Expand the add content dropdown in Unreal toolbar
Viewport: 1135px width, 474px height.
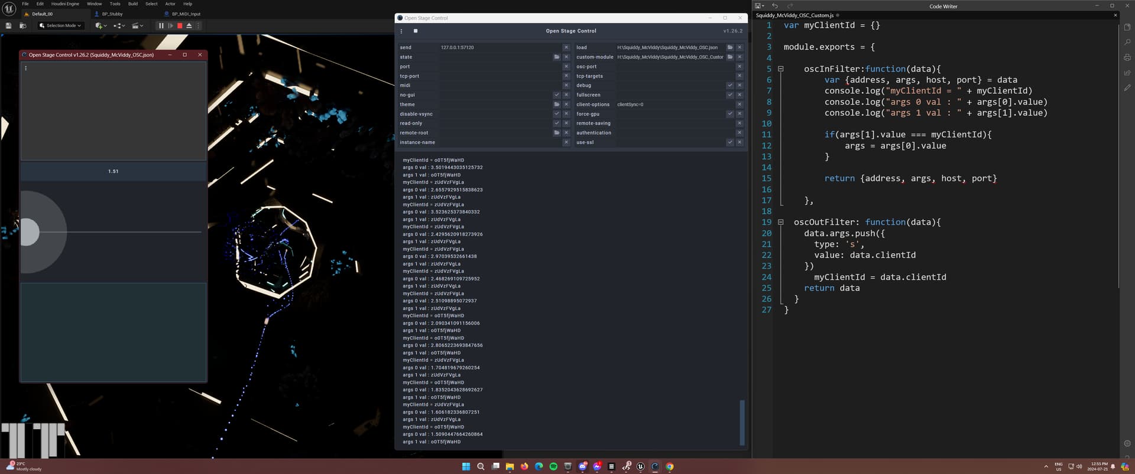[101, 25]
